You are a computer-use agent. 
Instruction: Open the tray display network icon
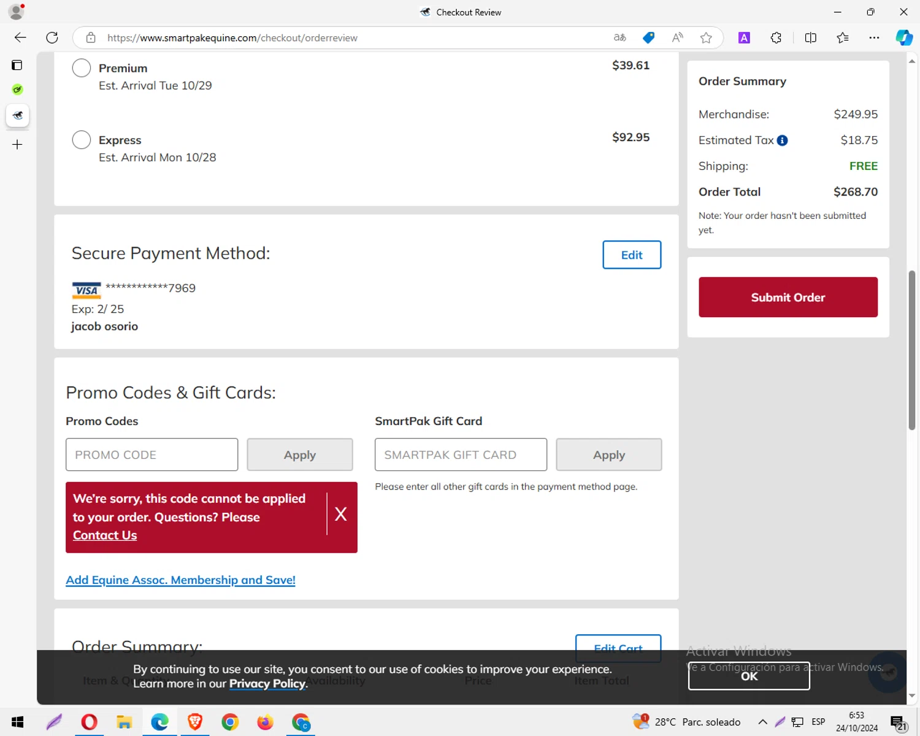pos(797,722)
